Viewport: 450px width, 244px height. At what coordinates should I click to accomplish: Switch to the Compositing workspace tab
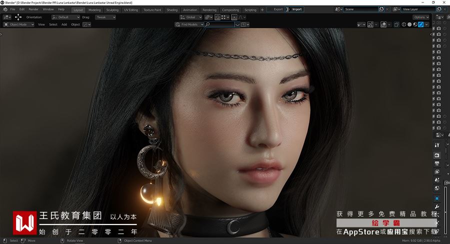tap(230, 10)
